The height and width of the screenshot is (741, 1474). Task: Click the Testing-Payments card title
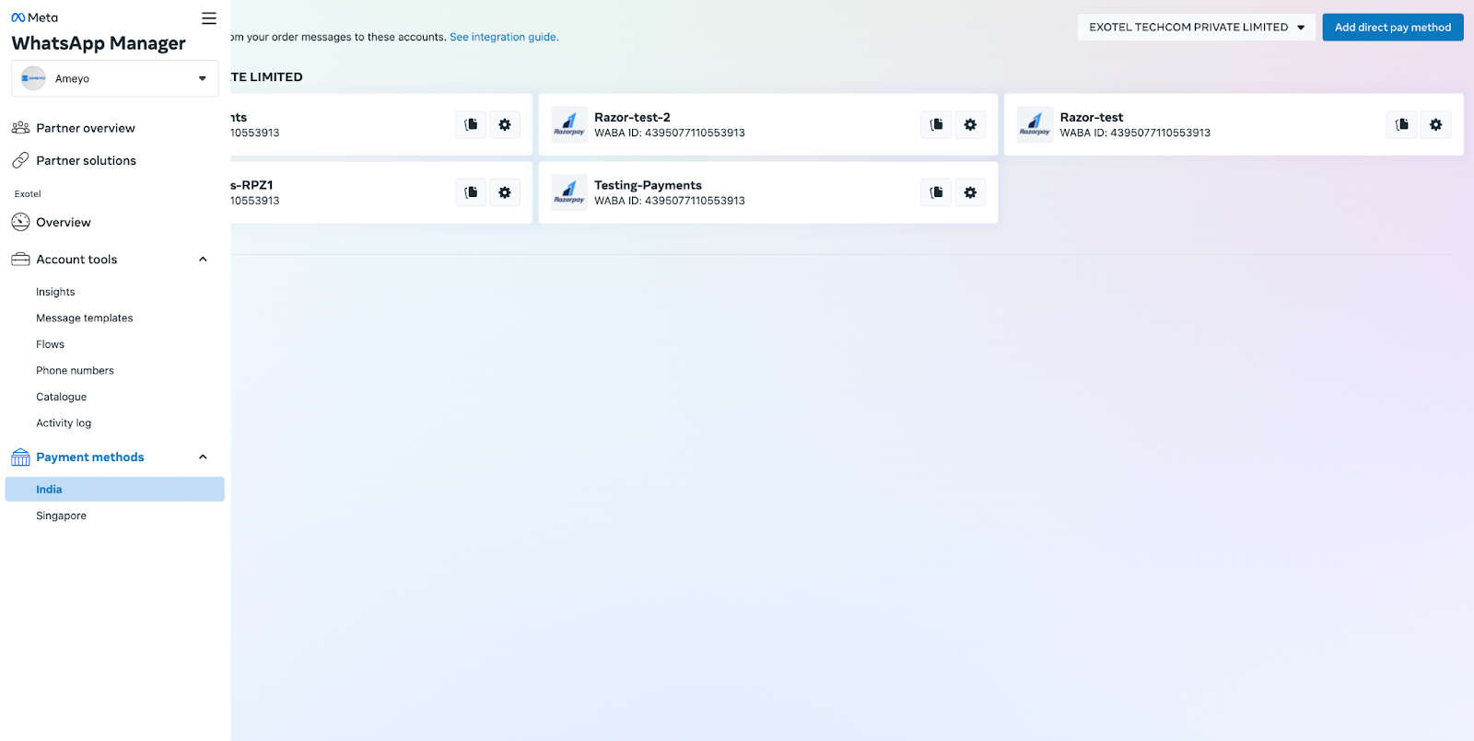click(648, 185)
